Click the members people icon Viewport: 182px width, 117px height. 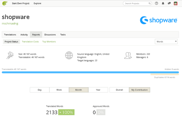click(128, 55)
